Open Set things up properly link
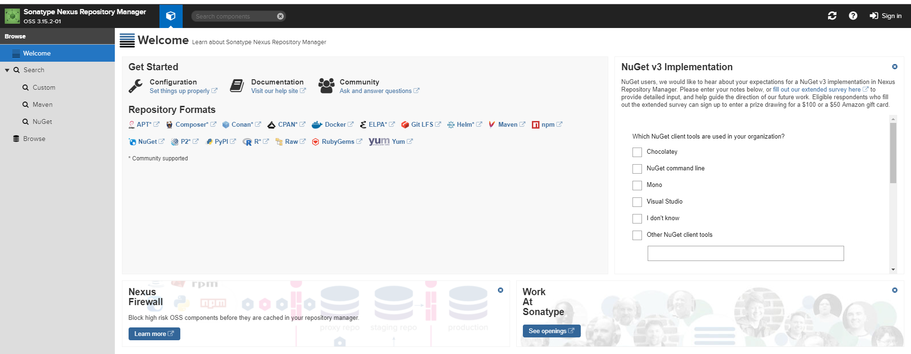This screenshot has height=354, width=911. coord(183,91)
